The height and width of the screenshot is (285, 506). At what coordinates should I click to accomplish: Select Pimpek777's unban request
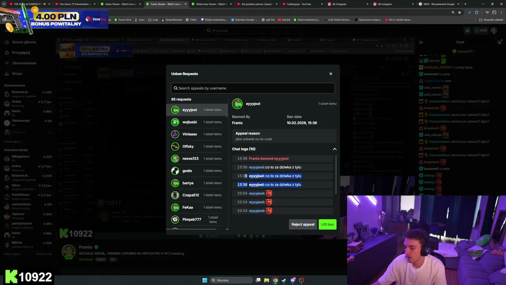point(196,219)
